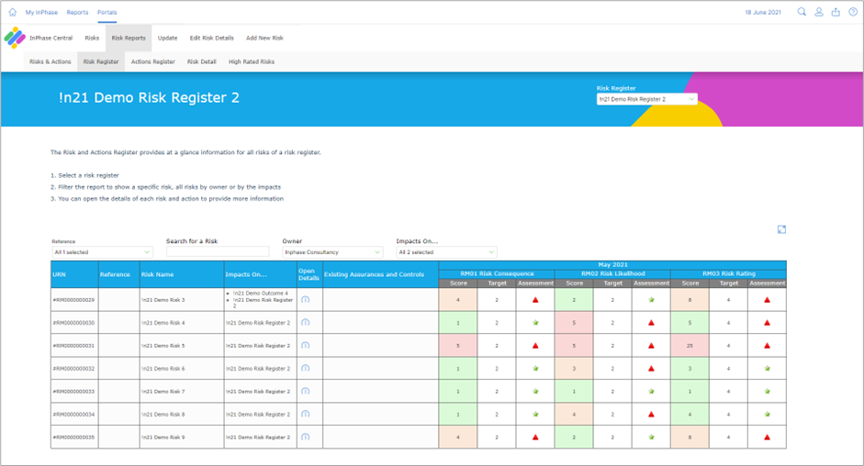Open the Owner filter dropdown

point(332,252)
